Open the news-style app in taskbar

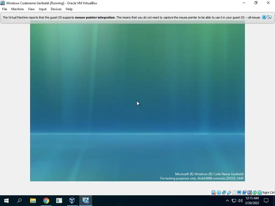[x=59, y=201]
